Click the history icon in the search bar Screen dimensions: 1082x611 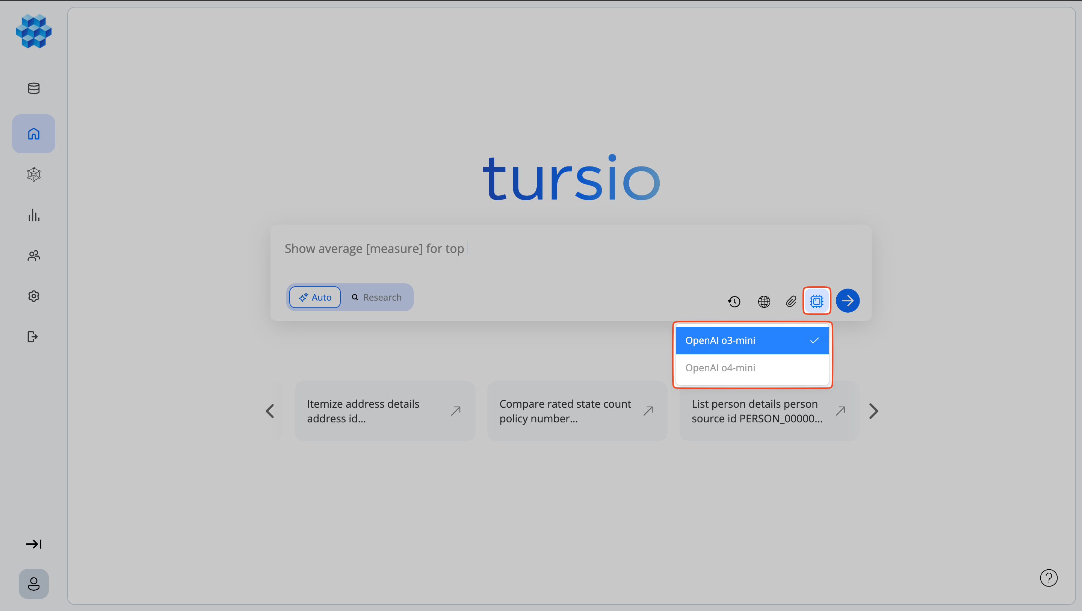click(x=734, y=301)
